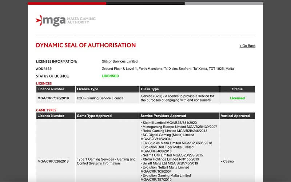Screen dimensions: 291x182
Task: Click the green LICENSED status of licence value
Action: click(110, 76)
